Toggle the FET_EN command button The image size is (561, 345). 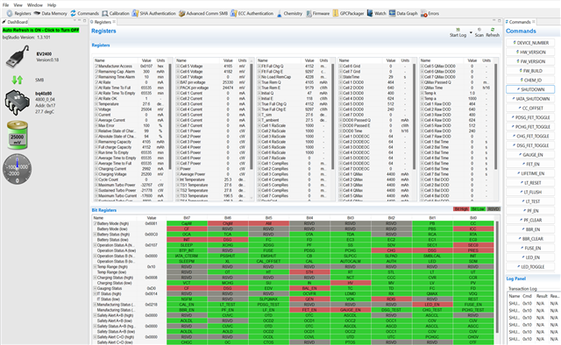coord(530,164)
